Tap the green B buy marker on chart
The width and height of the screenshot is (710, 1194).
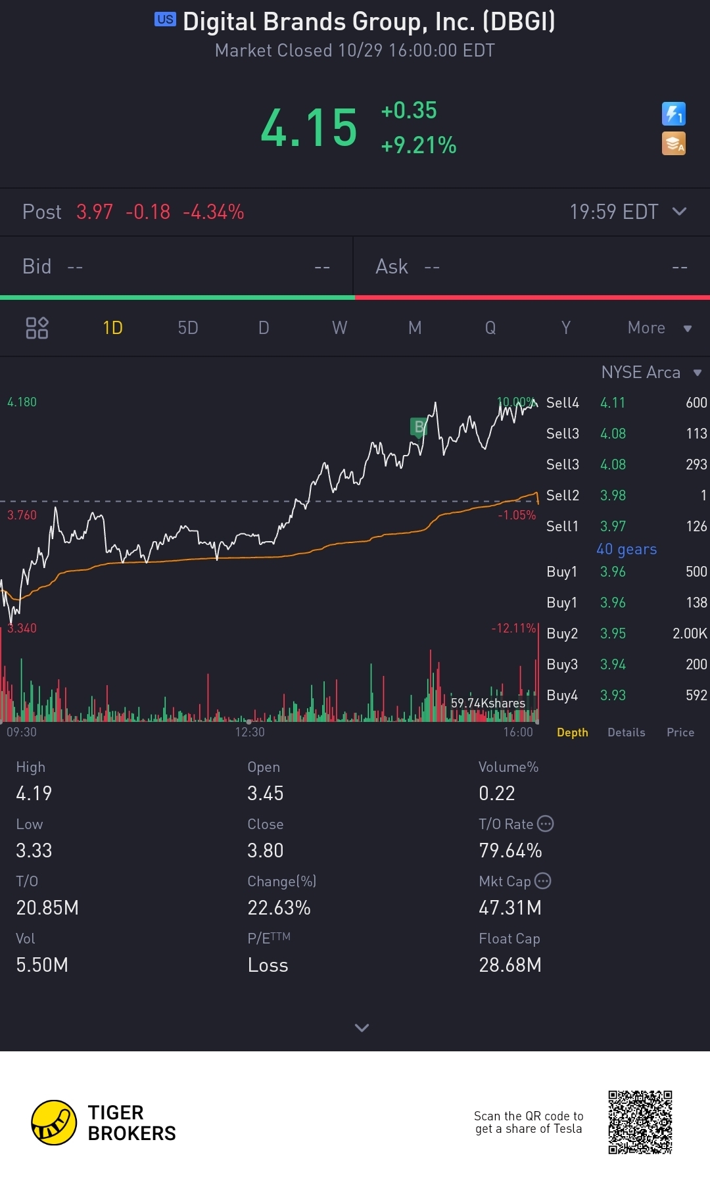point(419,427)
